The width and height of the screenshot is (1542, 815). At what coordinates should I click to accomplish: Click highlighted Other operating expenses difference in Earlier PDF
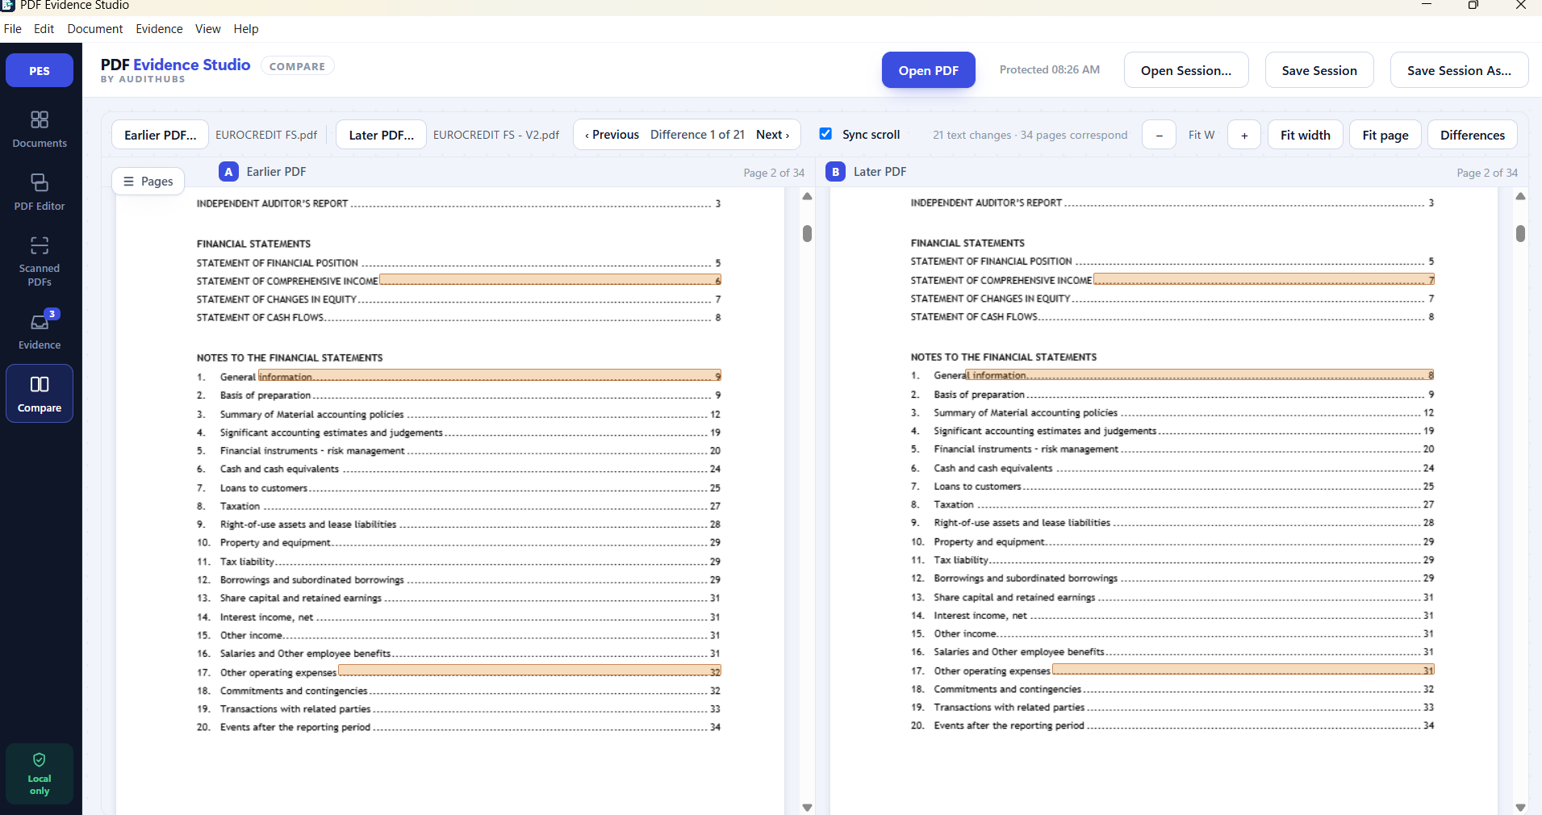529,671
